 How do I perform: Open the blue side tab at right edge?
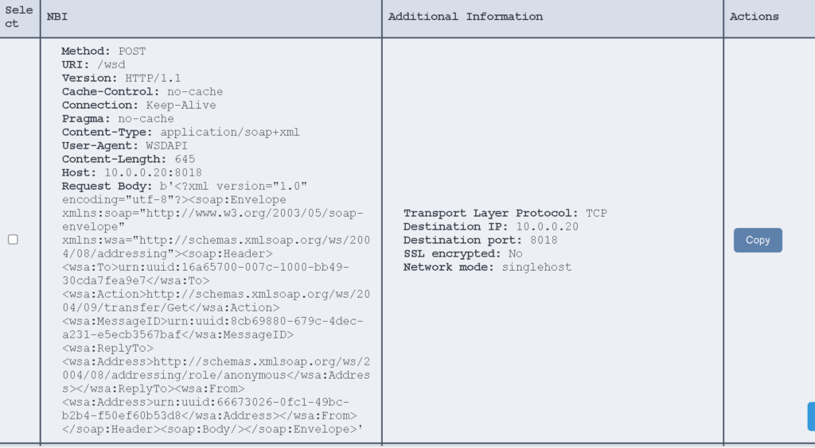click(x=811, y=416)
